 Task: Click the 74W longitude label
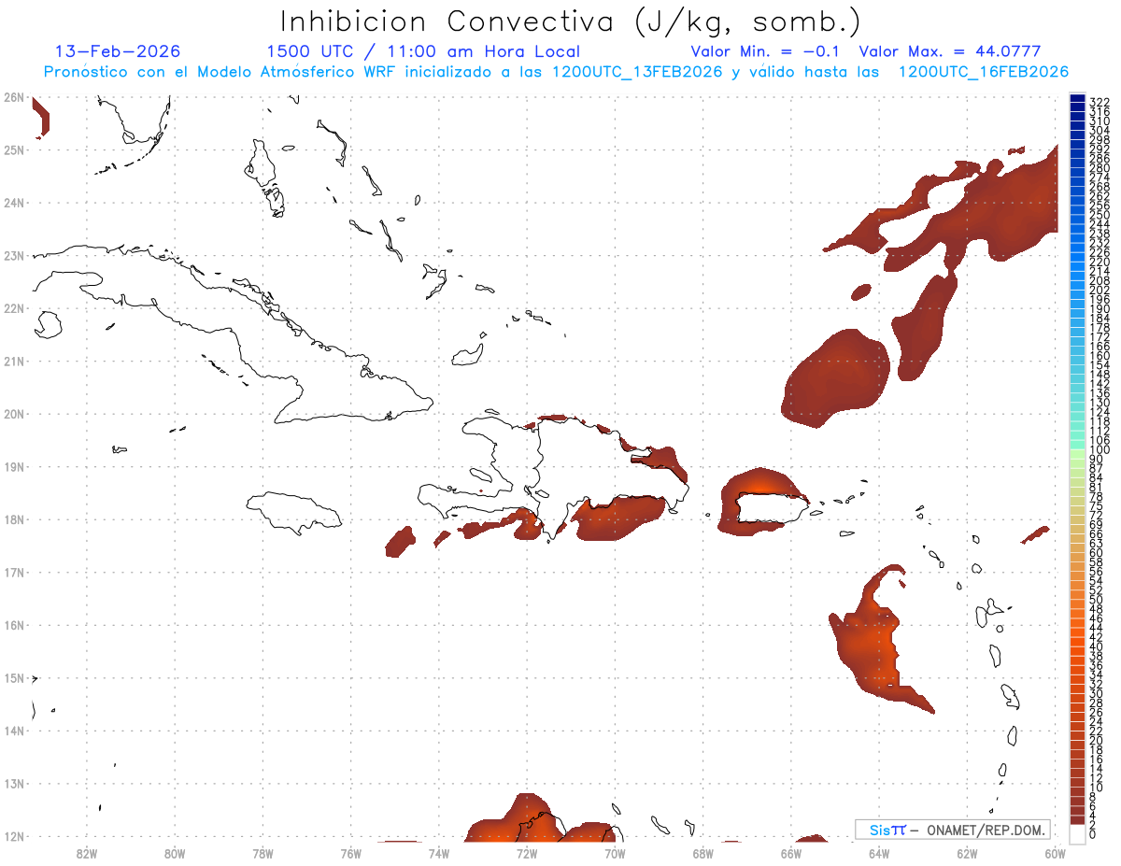click(438, 853)
